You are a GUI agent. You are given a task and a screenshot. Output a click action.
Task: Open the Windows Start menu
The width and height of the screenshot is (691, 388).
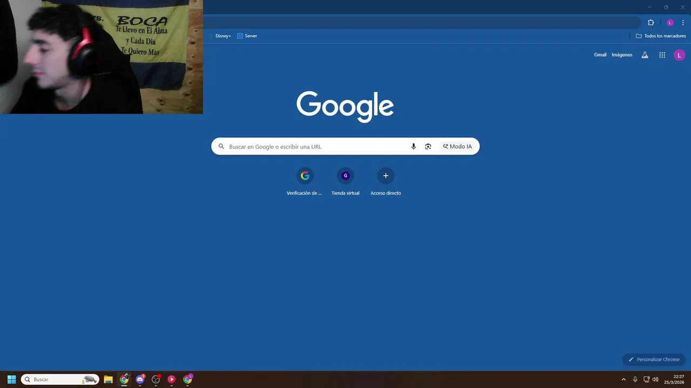click(11, 379)
